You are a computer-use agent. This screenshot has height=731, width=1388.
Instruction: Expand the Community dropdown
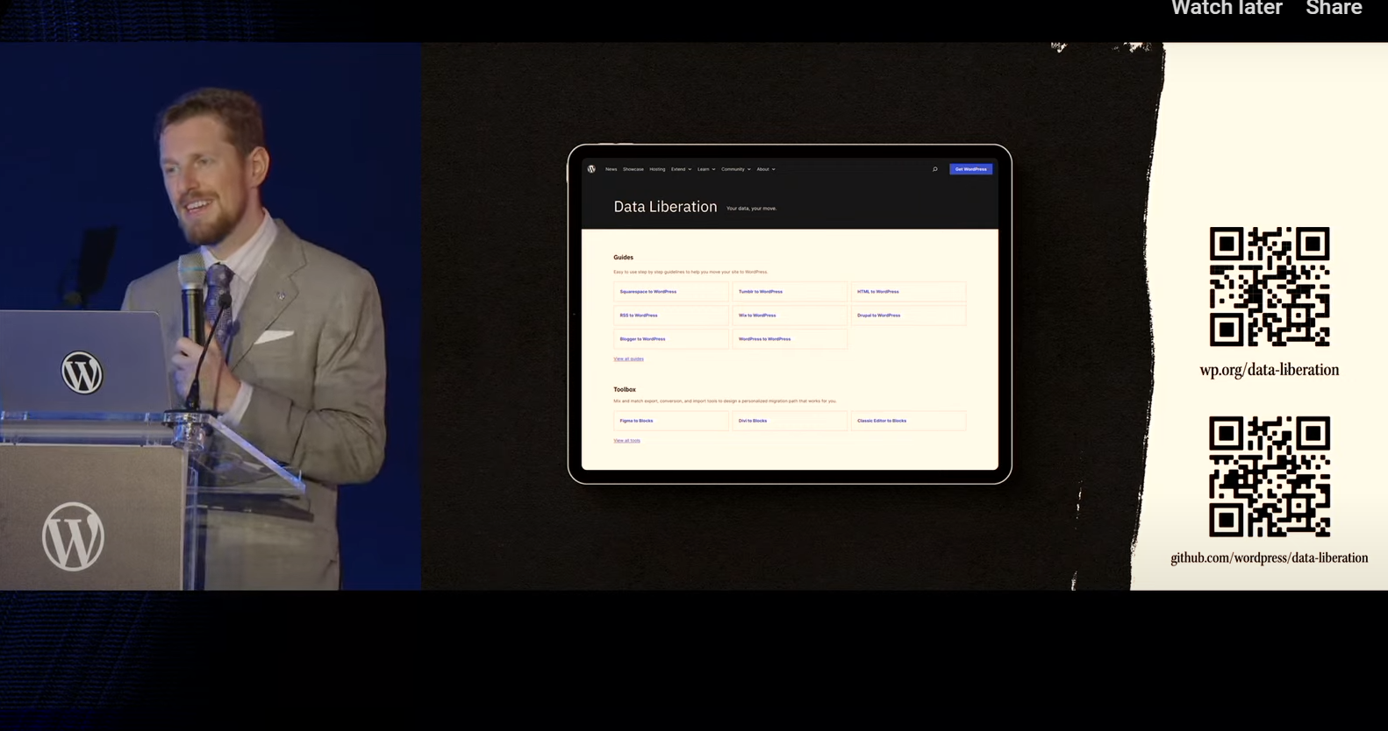point(736,169)
